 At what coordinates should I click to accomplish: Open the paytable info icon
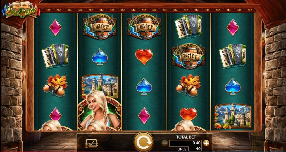coord(91,143)
